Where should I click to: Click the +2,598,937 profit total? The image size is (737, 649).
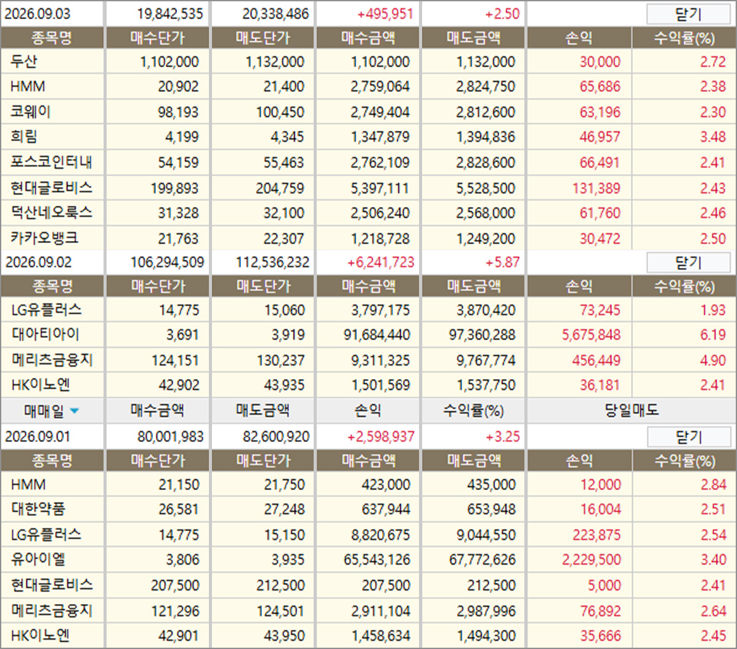point(381,436)
